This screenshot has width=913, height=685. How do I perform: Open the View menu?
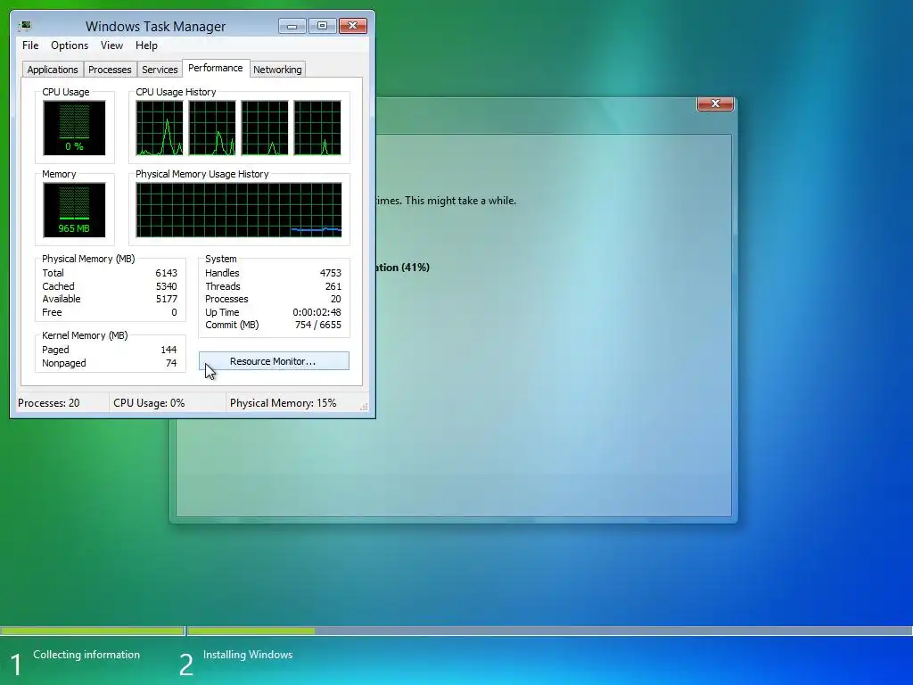coord(111,45)
